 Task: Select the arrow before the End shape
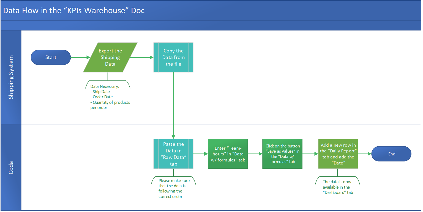(365, 154)
